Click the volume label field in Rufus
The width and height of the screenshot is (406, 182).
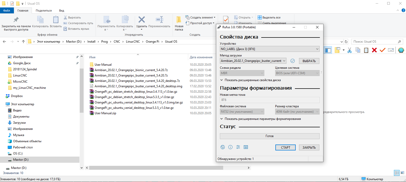tap(270, 100)
